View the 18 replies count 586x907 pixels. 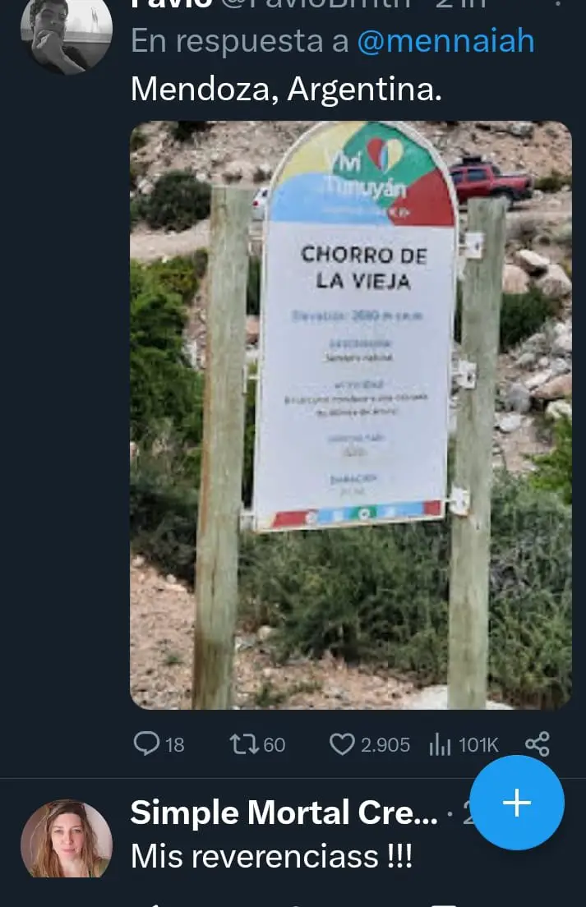[x=175, y=745]
